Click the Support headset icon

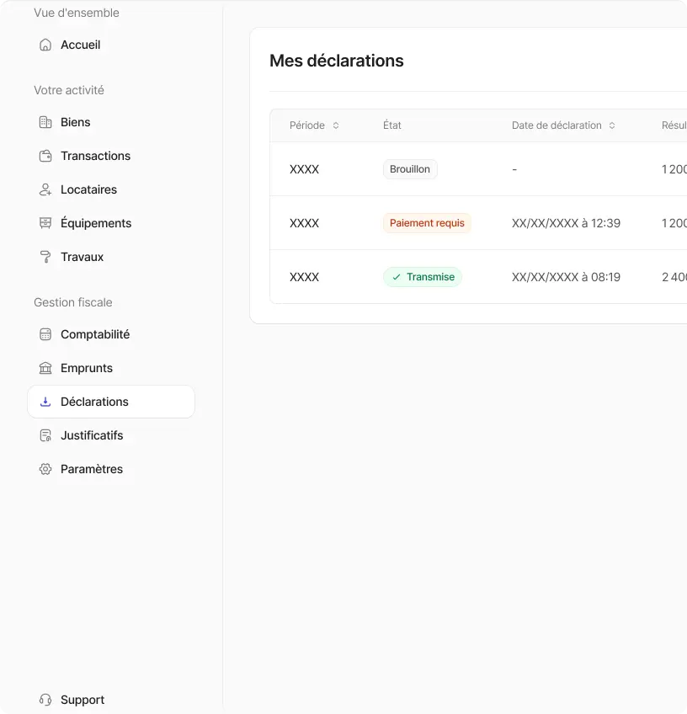[45, 700]
